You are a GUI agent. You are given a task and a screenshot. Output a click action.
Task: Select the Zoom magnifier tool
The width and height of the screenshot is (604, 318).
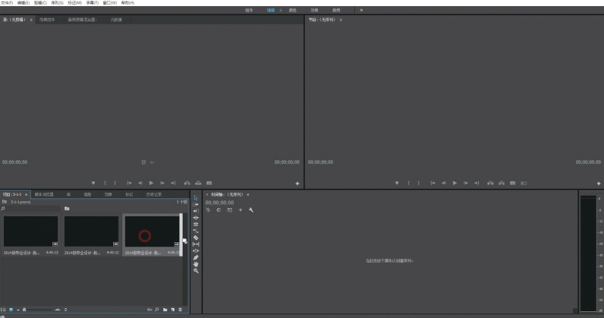196,271
